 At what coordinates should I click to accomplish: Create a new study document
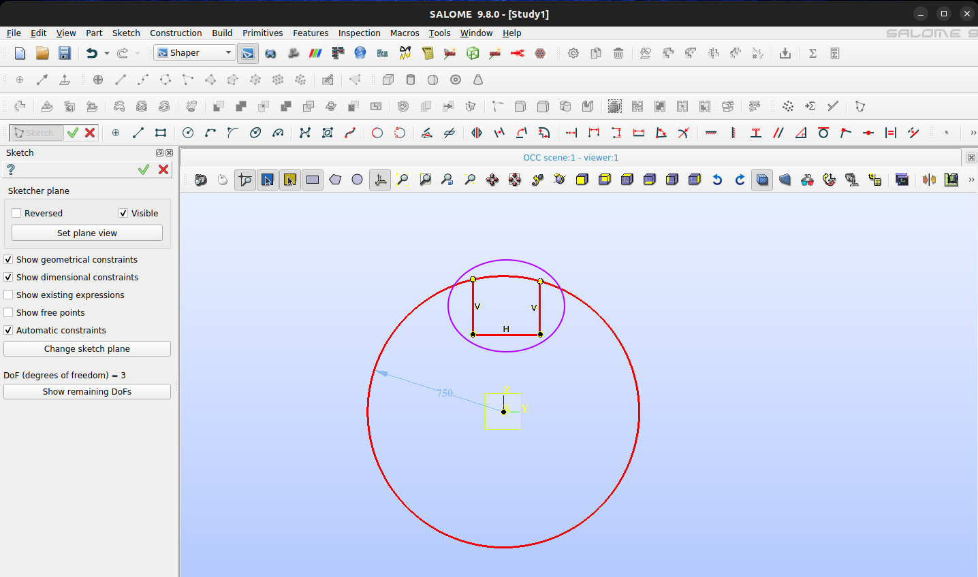click(20, 53)
